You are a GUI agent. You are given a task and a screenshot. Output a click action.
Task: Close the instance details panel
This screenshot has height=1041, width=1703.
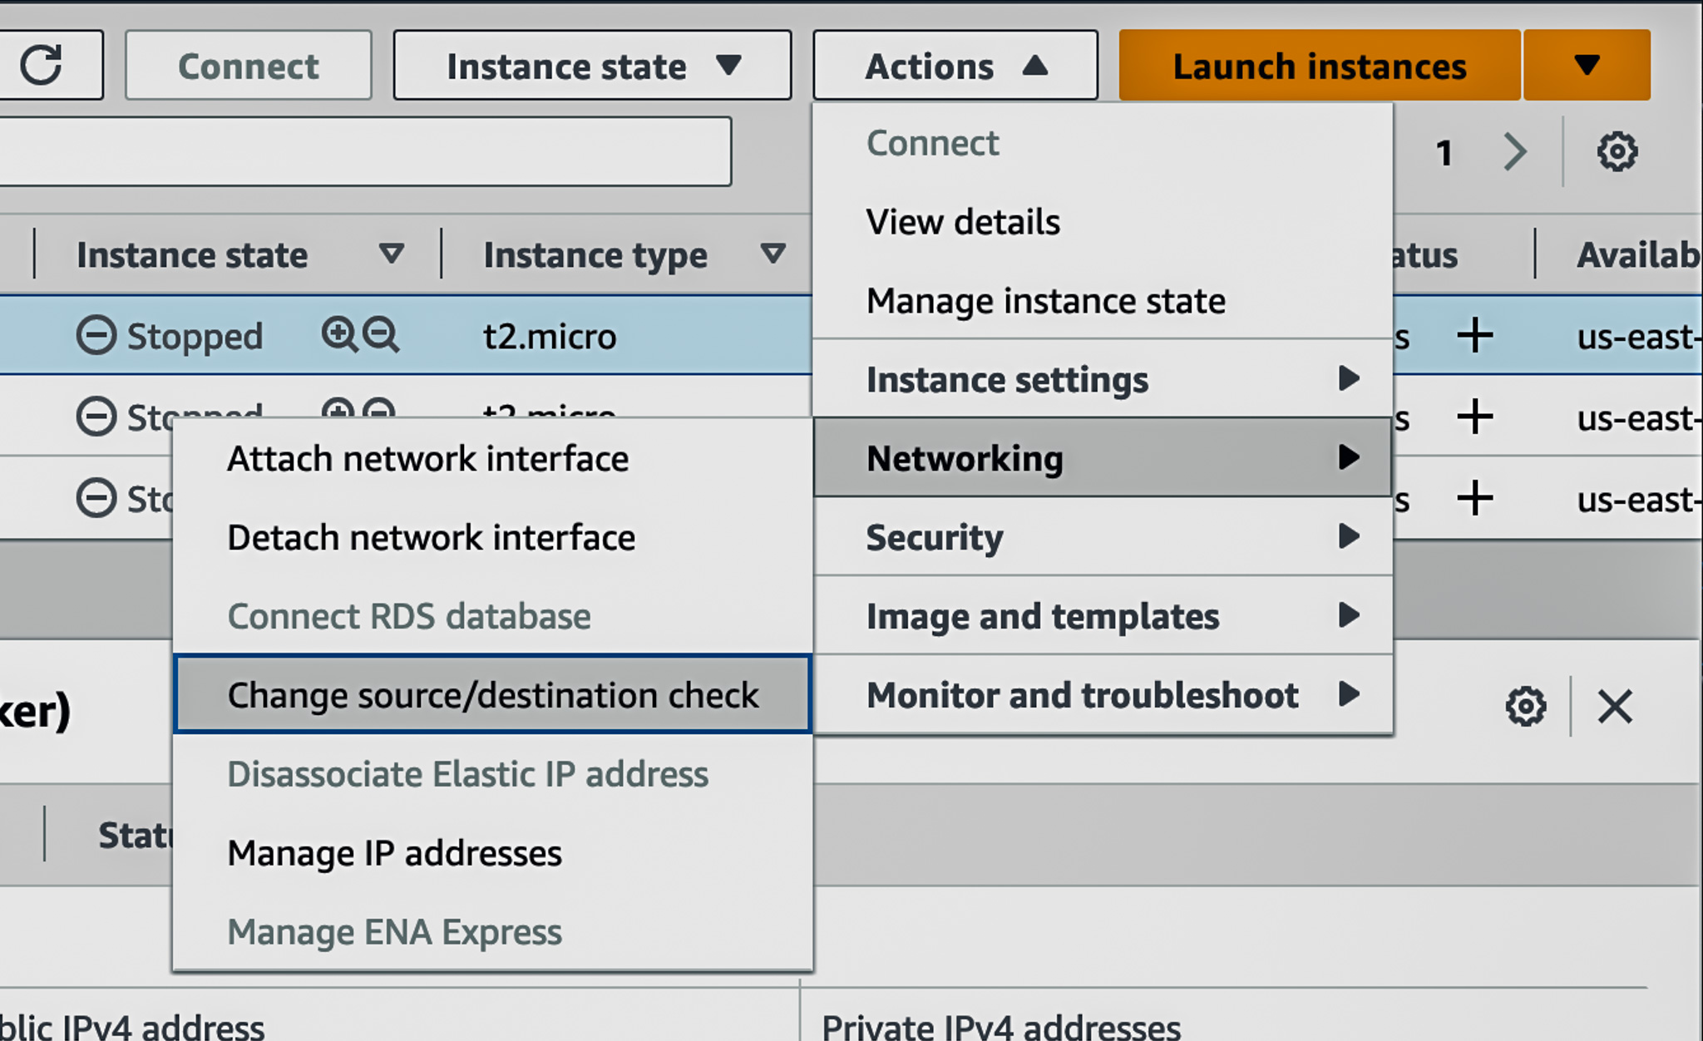click(x=1615, y=707)
